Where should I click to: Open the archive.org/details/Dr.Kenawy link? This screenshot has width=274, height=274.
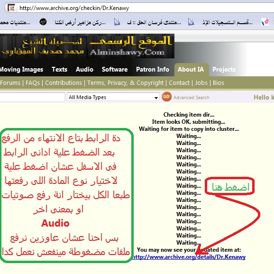[189, 257]
